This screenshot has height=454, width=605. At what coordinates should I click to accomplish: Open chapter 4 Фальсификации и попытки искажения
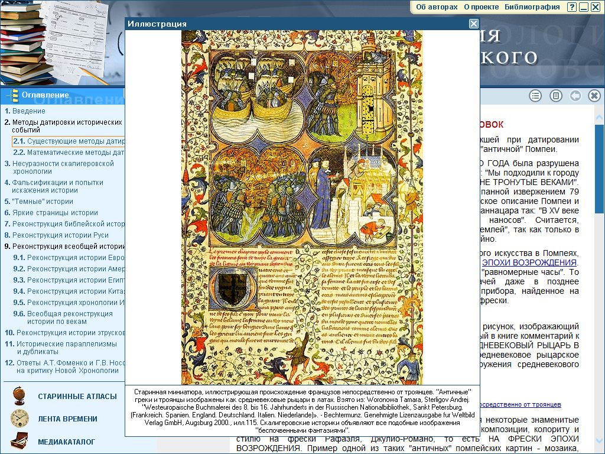pyautogui.click(x=54, y=186)
